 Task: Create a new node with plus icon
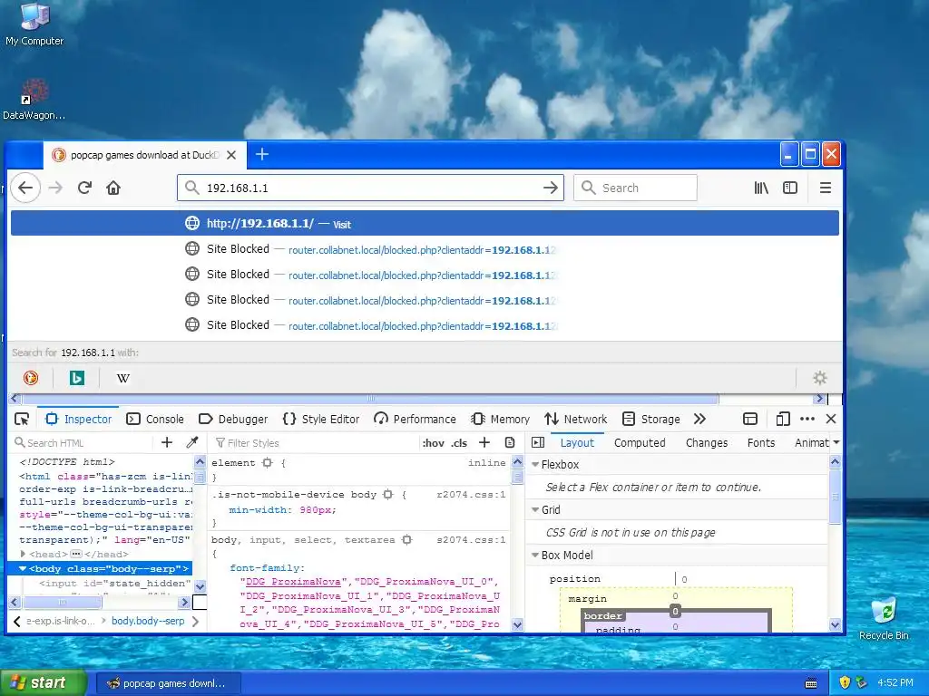167,442
